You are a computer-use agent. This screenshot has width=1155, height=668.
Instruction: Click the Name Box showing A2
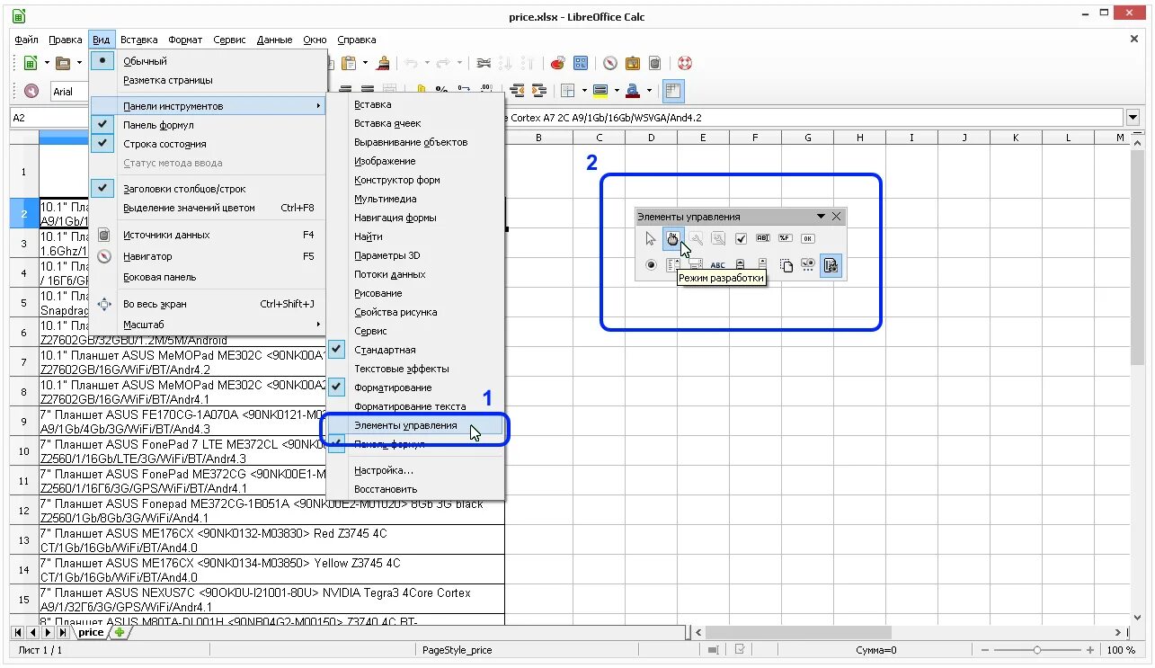tap(49, 118)
